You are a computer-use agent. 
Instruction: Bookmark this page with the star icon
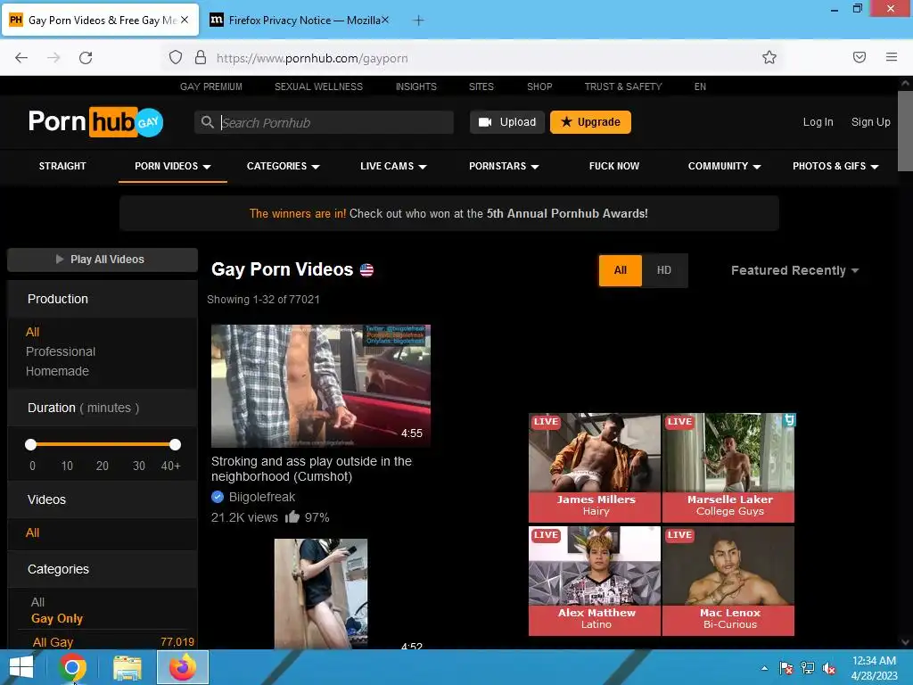click(769, 57)
